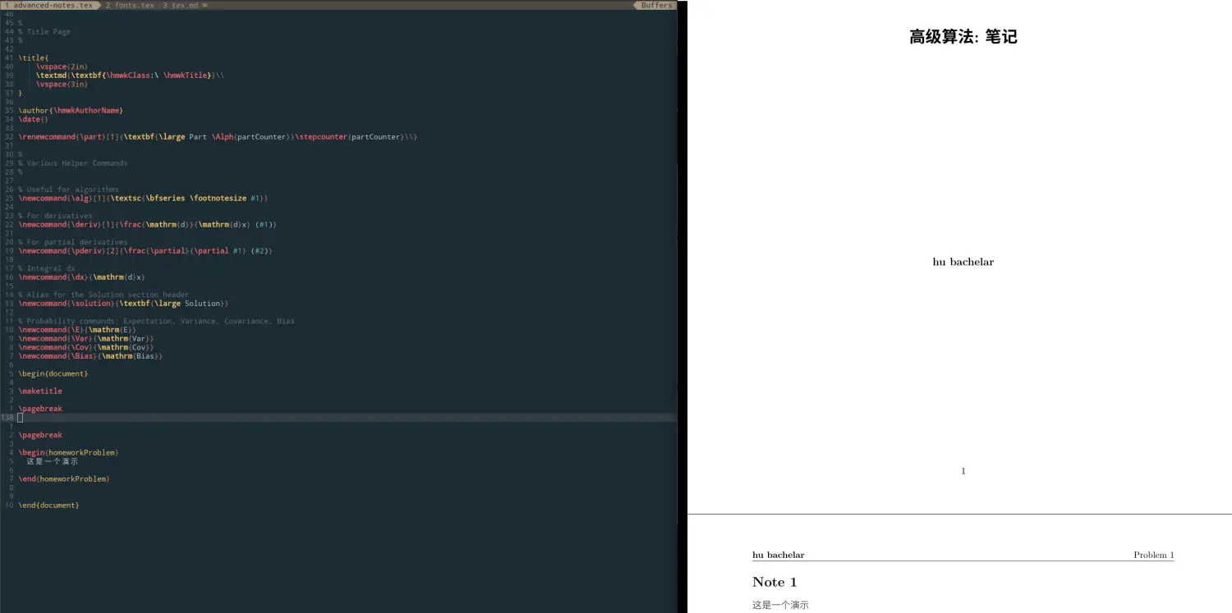Click the '% Probability commands' comment line
Image resolution: width=1232 pixels, height=613 pixels.
pos(156,320)
